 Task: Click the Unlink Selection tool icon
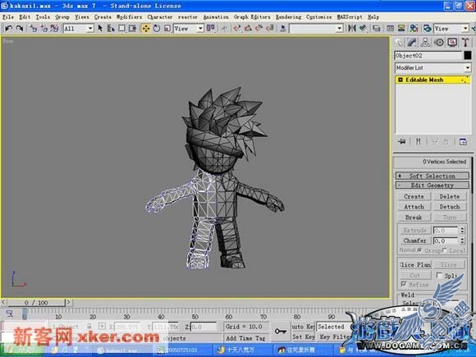coord(44,29)
